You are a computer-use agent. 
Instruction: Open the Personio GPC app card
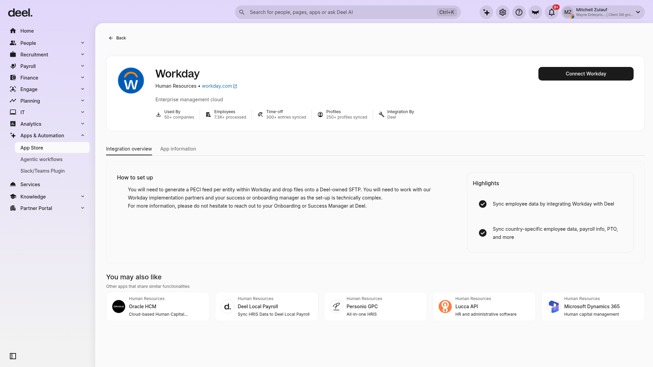[x=375, y=307]
